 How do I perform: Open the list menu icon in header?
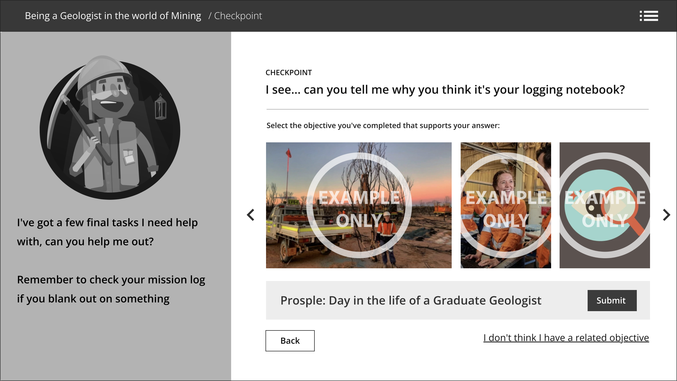(649, 16)
